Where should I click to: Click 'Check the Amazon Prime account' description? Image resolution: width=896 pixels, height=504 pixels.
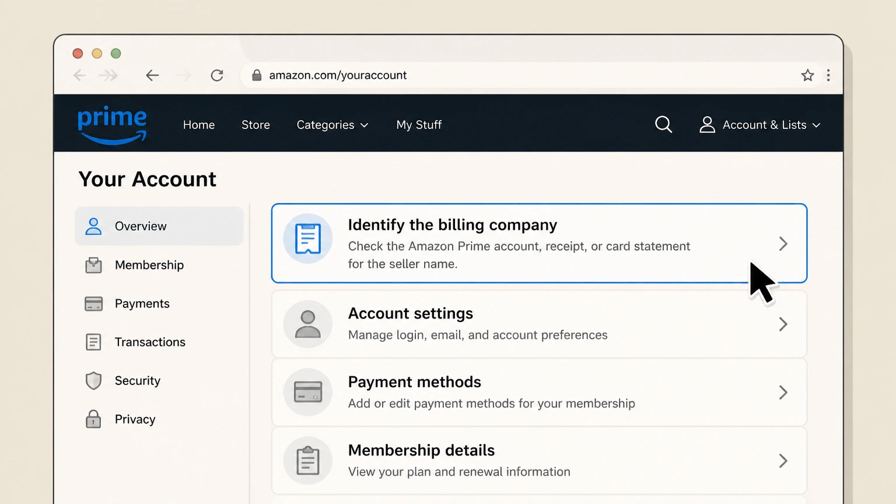pos(519,255)
